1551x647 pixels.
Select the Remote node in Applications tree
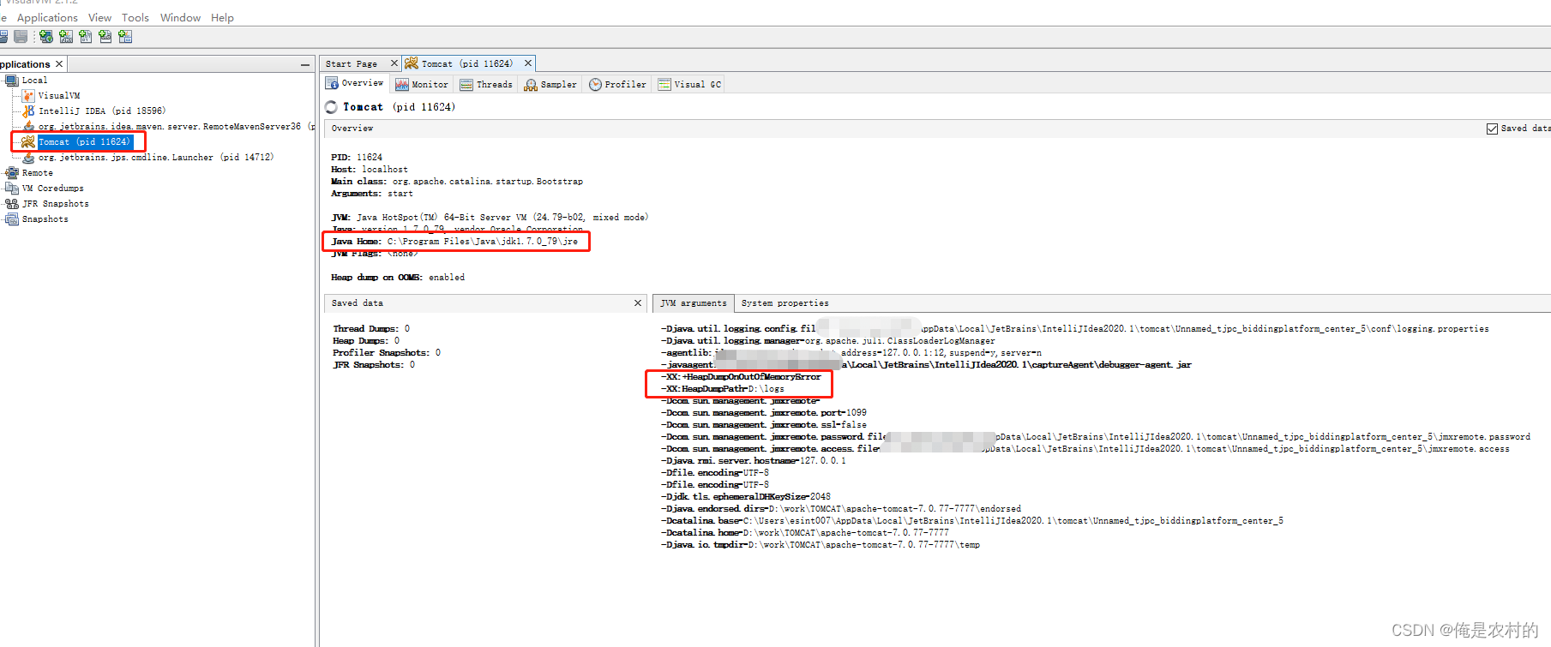pos(37,173)
